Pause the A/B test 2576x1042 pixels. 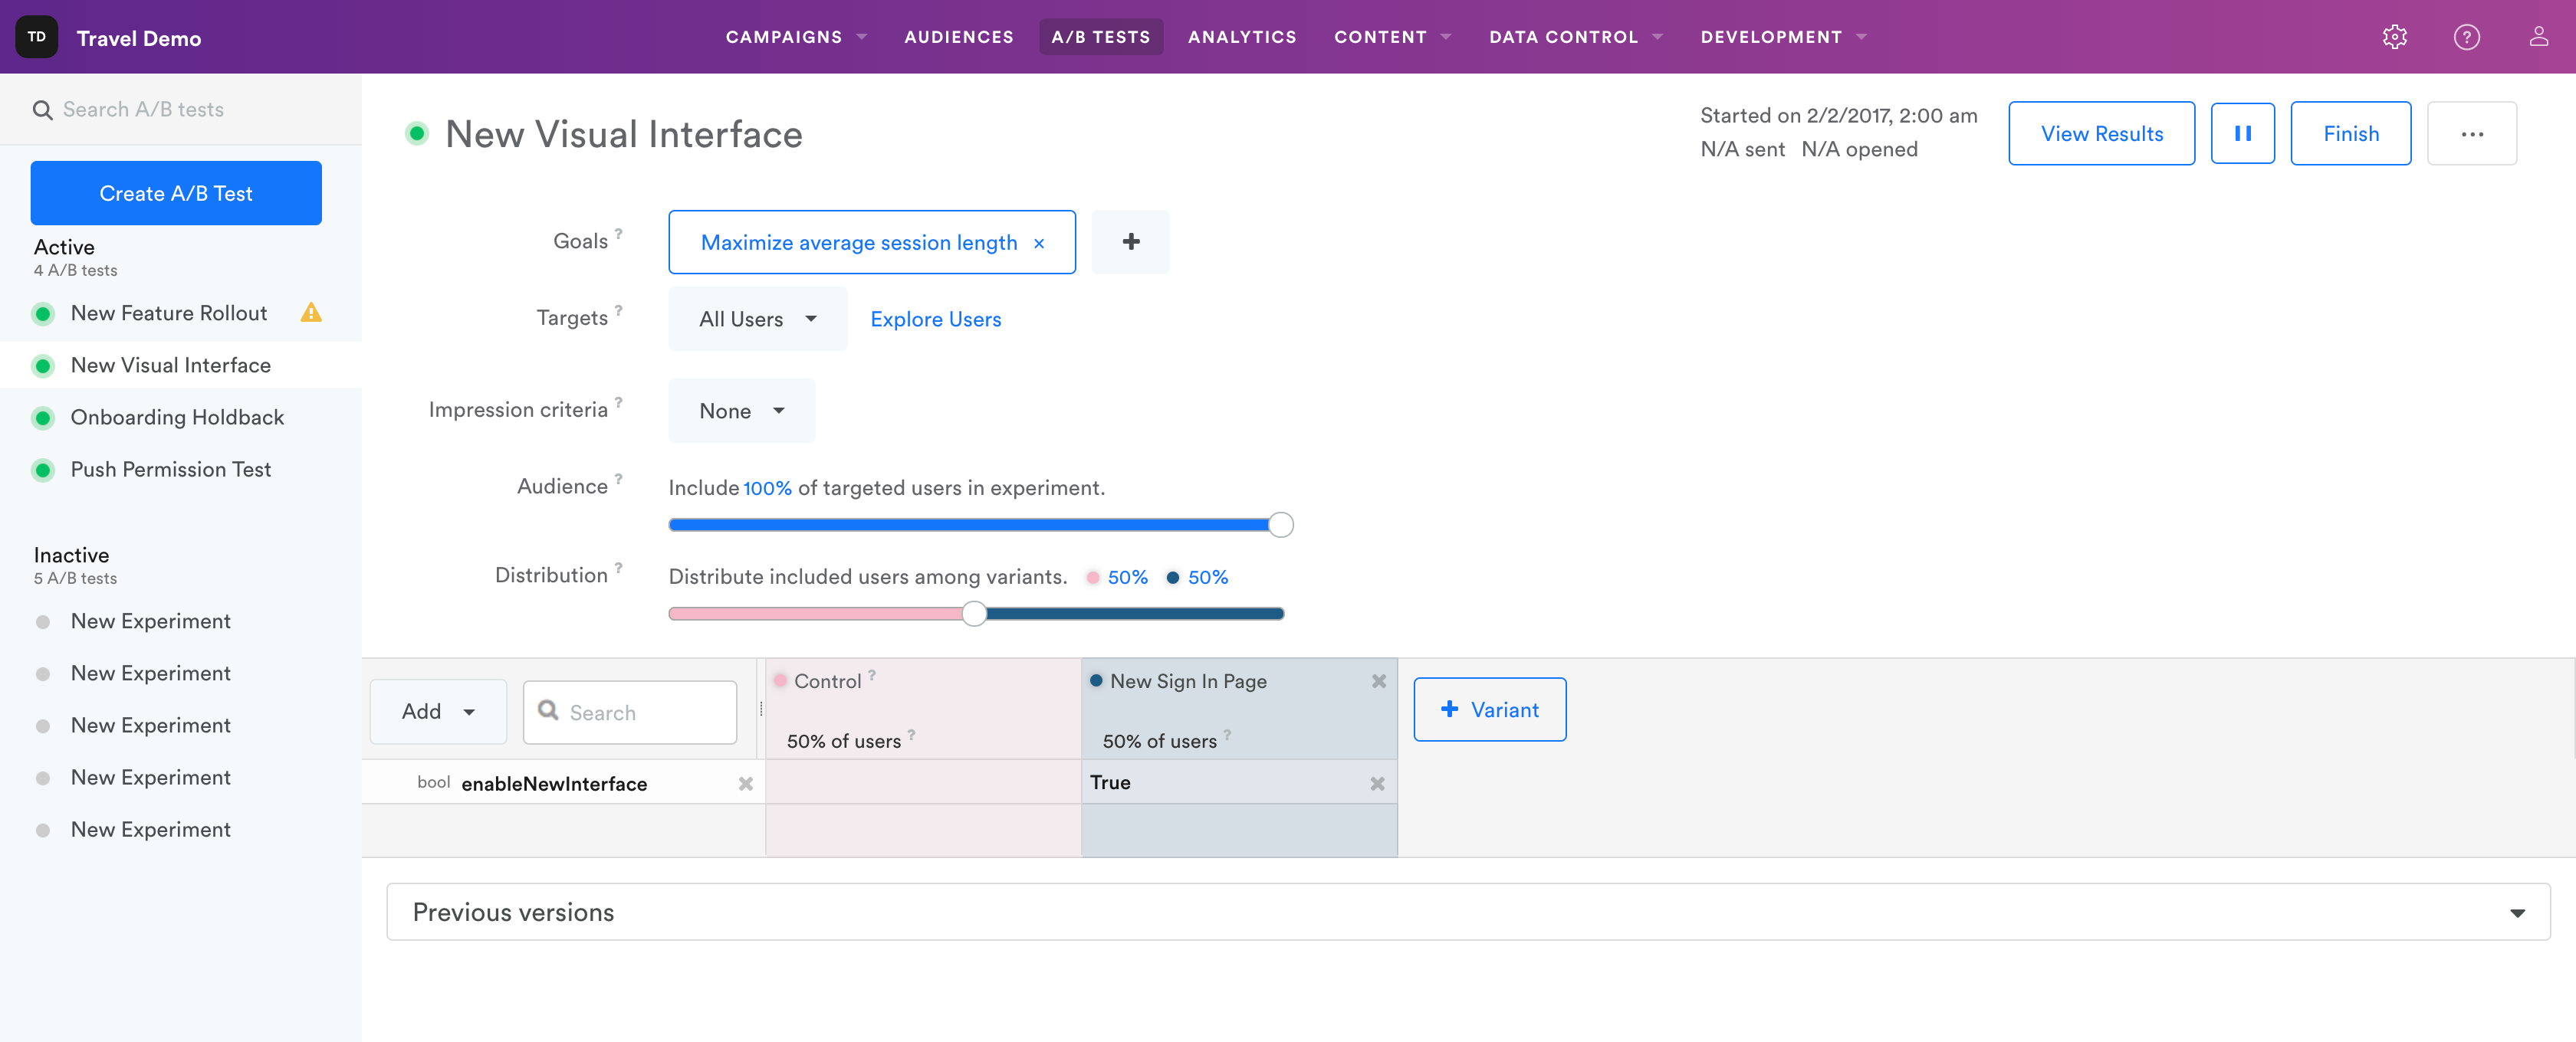(x=2242, y=134)
